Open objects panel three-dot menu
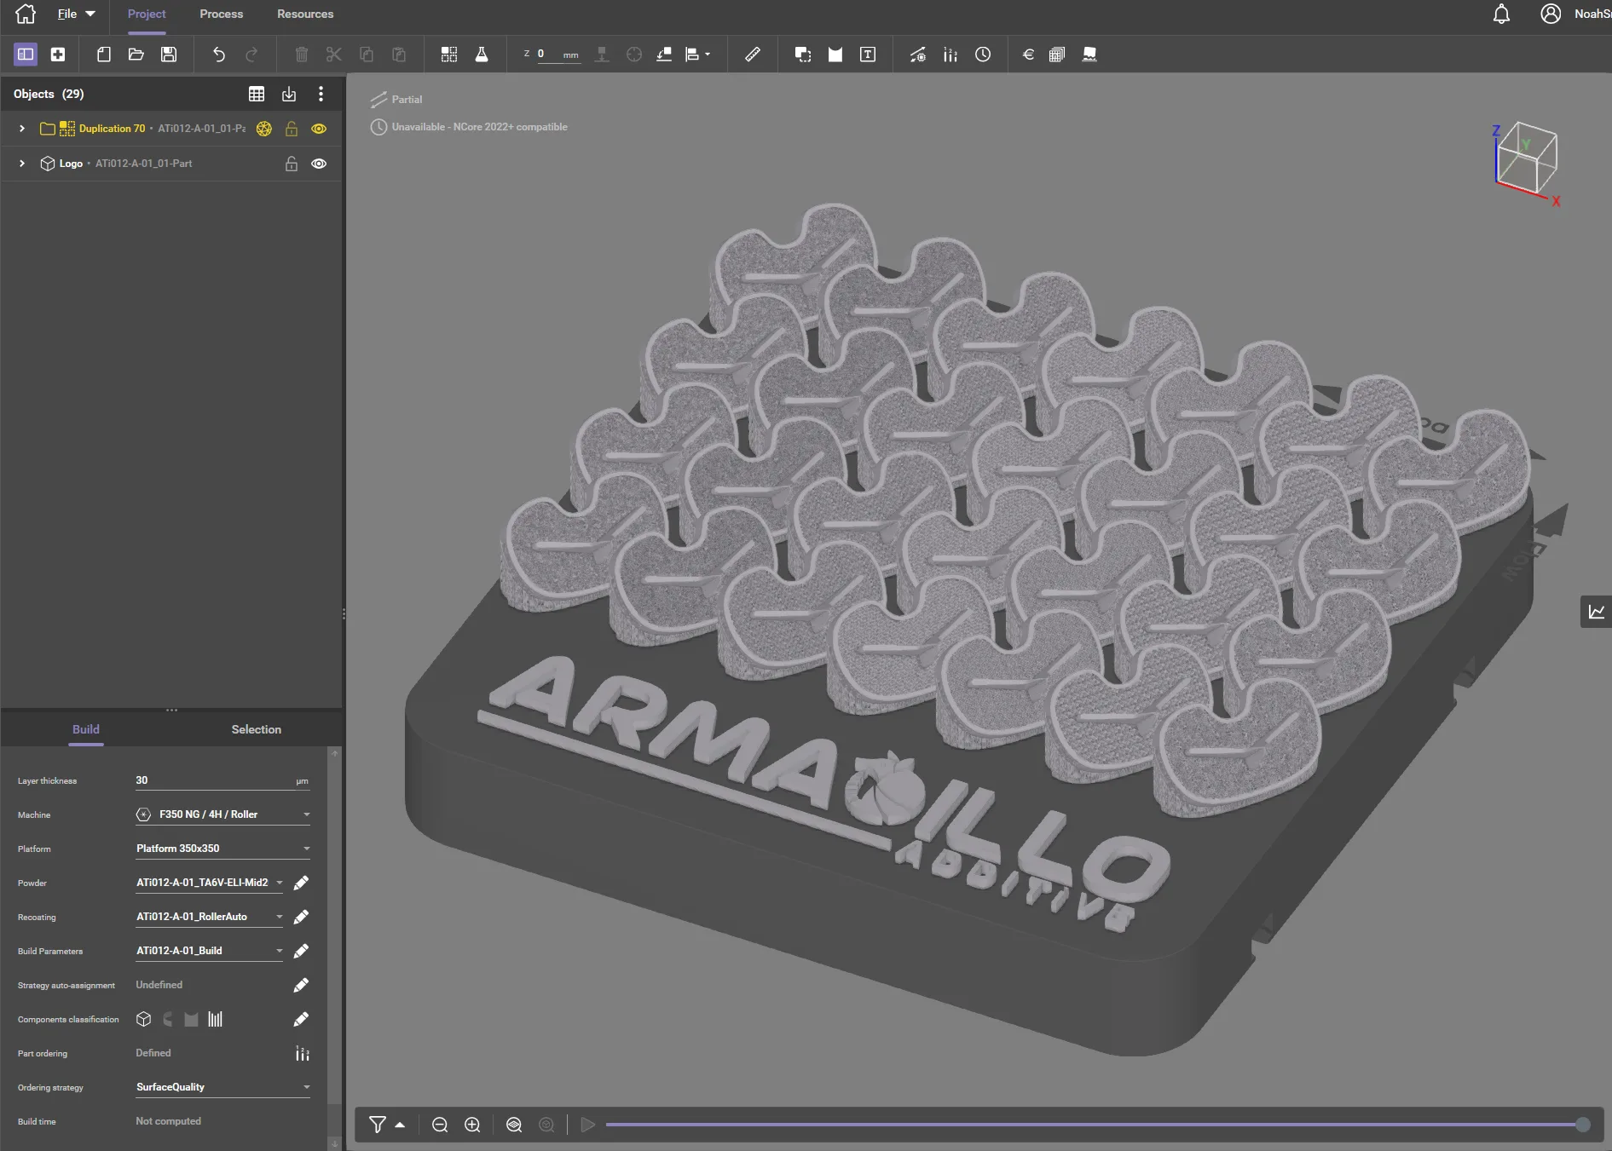 (321, 94)
